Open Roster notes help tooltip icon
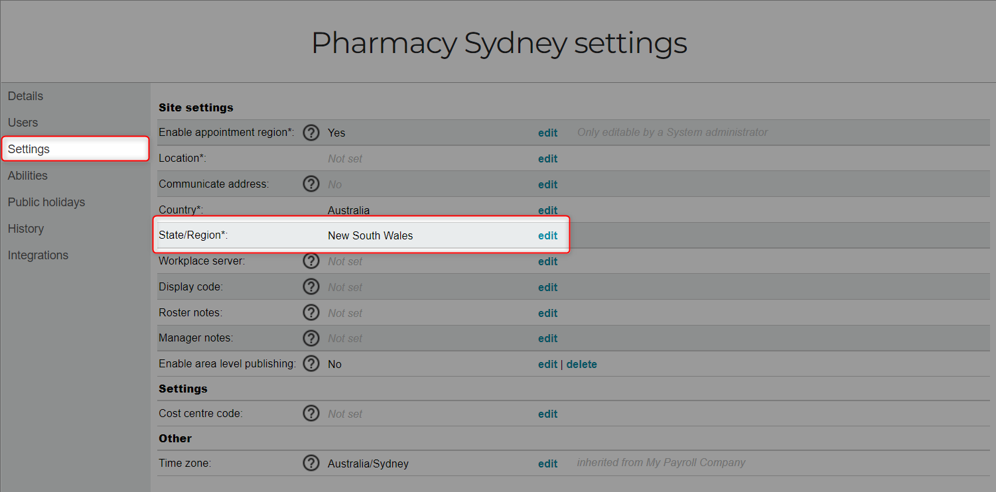The width and height of the screenshot is (996, 492). [x=311, y=312]
